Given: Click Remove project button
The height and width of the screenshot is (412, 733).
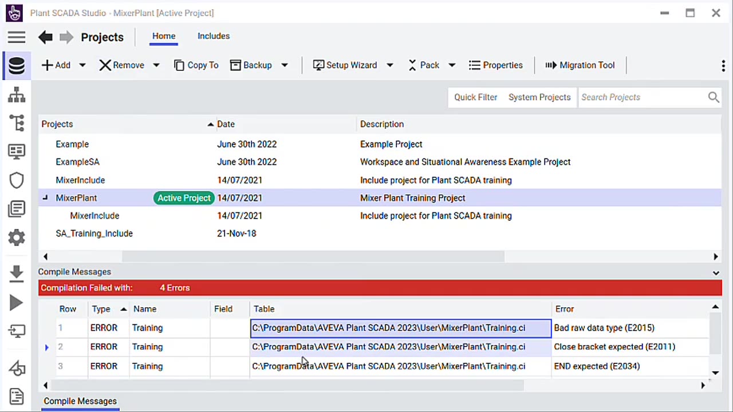Looking at the screenshot, I should coord(121,65).
